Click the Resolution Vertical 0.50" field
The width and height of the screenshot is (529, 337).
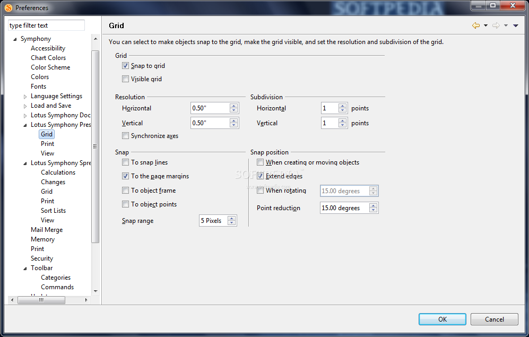point(210,123)
